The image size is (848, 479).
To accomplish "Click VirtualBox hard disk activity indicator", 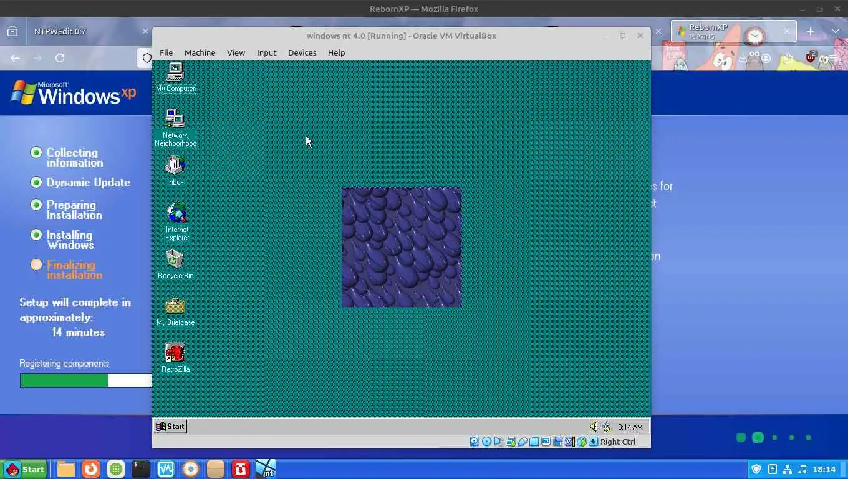I will [475, 442].
